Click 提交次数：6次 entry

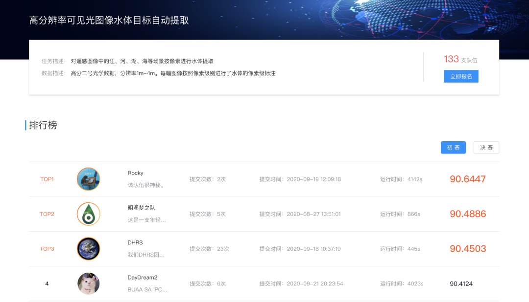(208, 284)
